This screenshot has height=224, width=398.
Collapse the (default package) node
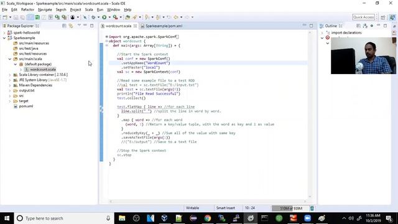pyautogui.click(x=15, y=64)
